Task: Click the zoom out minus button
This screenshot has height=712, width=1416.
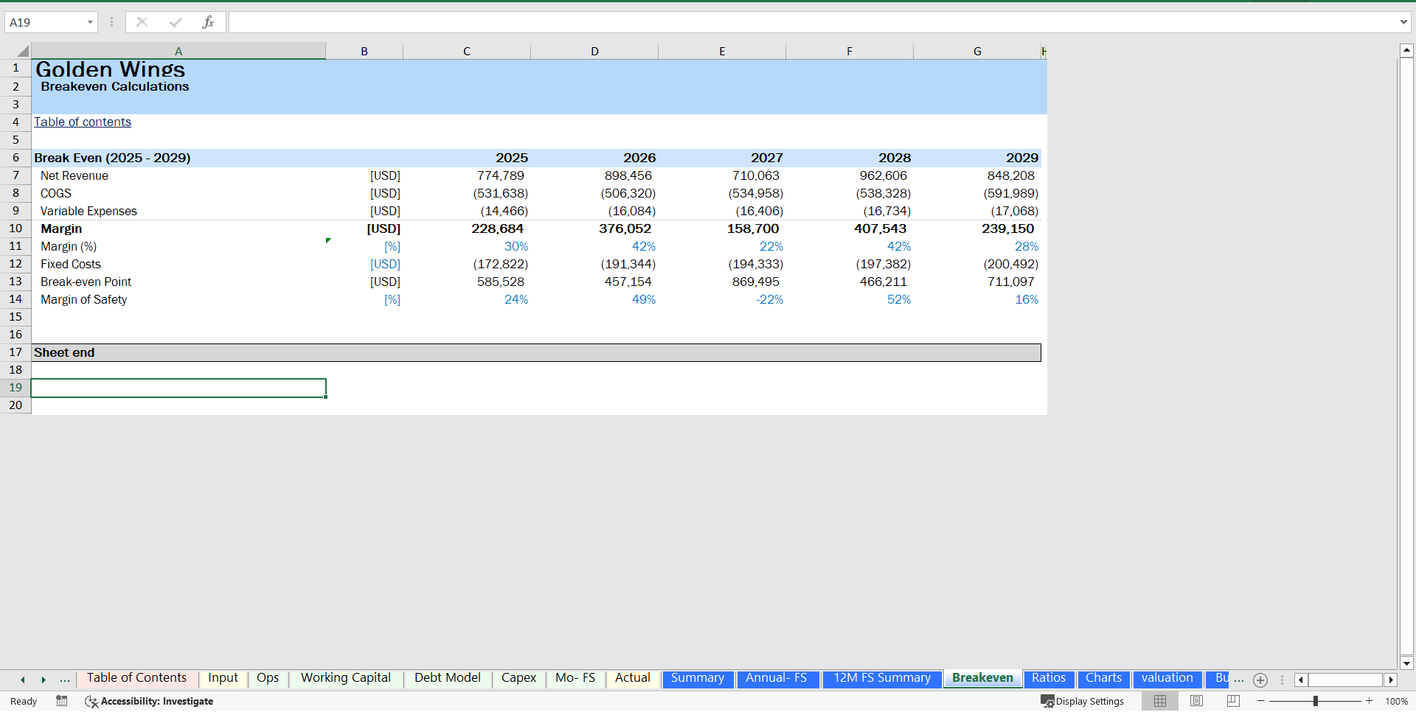Action: tap(1260, 701)
